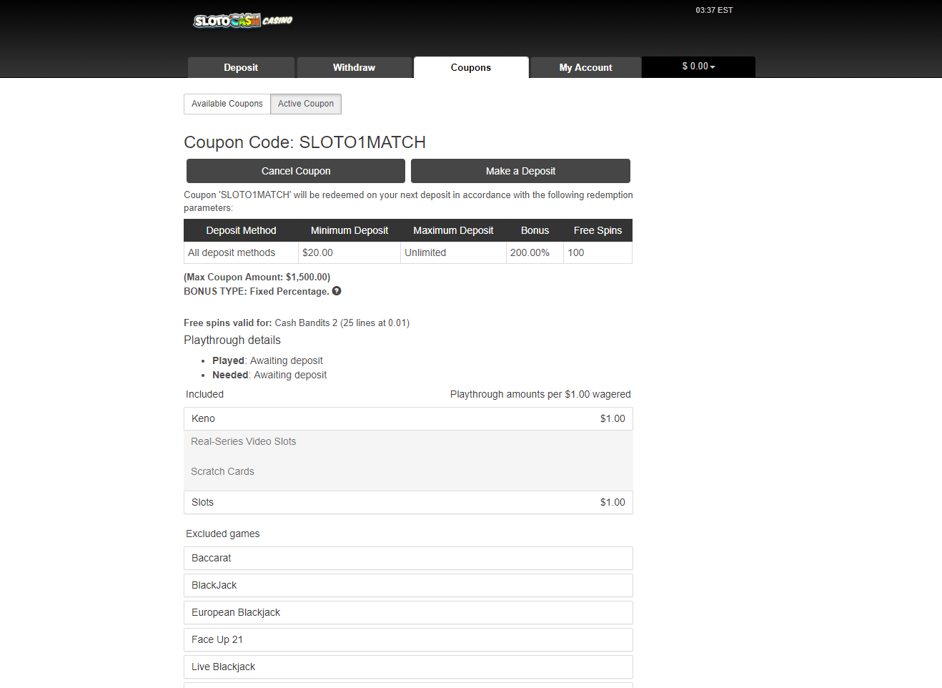Click the Free Spins column header
This screenshot has height=688, width=942.
(598, 230)
